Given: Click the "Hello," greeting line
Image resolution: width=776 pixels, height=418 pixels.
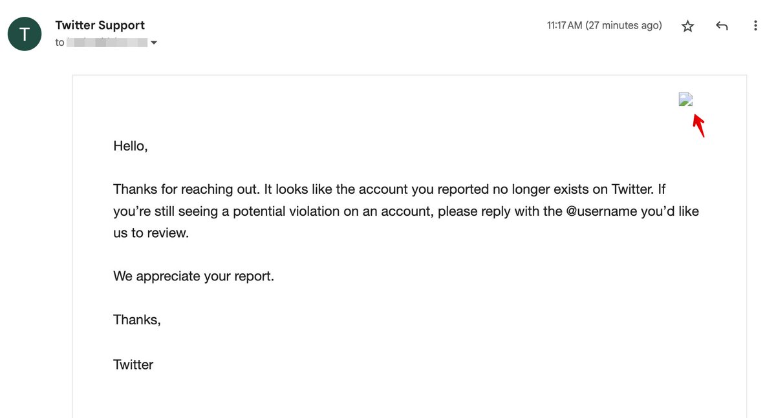Looking at the screenshot, I should click(131, 146).
